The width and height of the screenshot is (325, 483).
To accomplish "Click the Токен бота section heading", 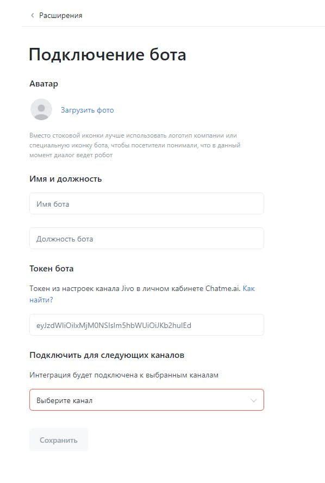I will point(52,269).
